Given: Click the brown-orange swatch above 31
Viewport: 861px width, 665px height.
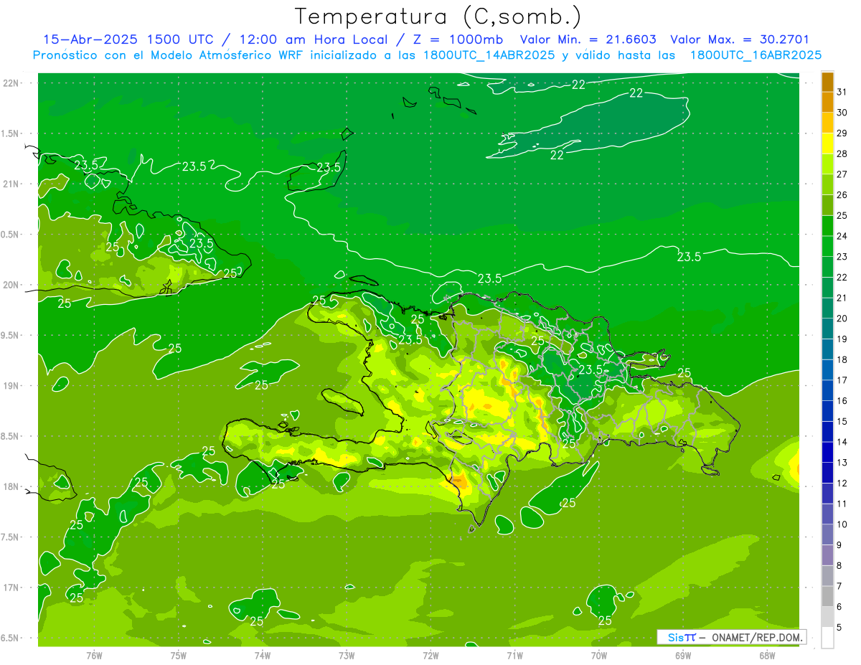Looking at the screenshot, I should click(x=827, y=82).
